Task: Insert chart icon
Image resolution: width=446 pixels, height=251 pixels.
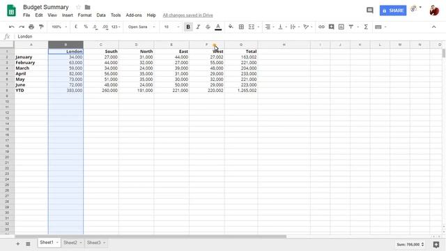Action: point(341,26)
